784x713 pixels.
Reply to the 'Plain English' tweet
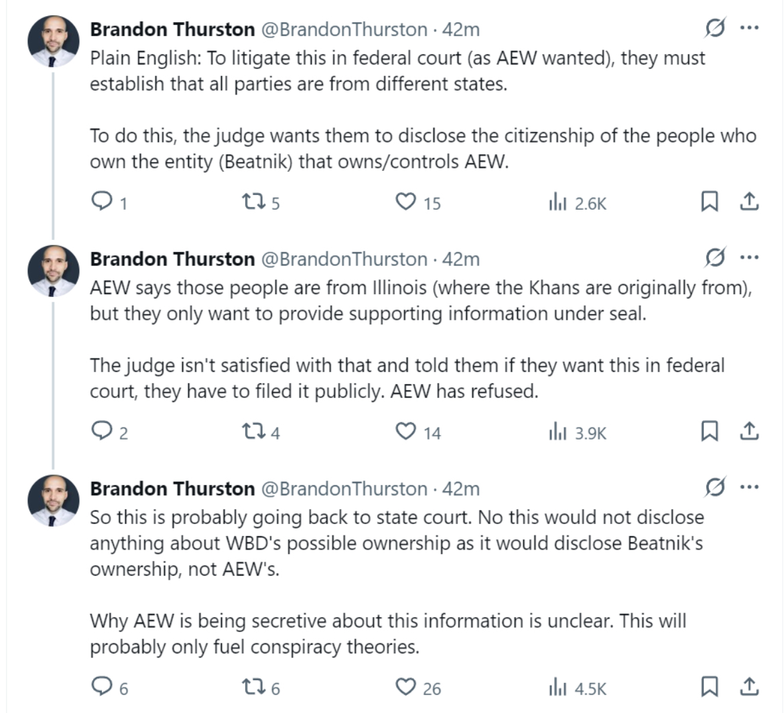(102, 202)
